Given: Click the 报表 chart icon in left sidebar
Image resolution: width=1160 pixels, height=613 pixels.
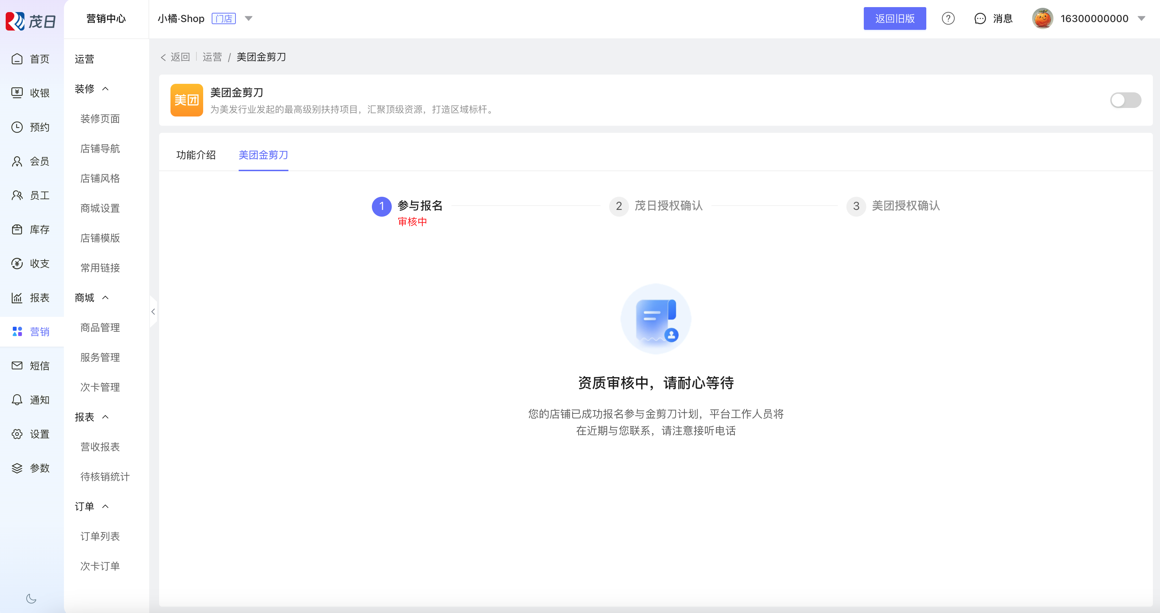Looking at the screenshot, I should coord(17,298).
